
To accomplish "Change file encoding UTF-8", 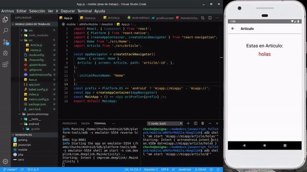I will 165,170.
